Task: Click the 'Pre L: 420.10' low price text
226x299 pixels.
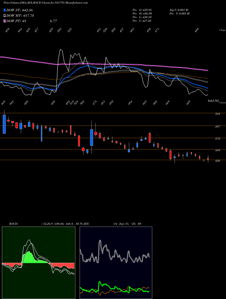Action: click(142, 17)
